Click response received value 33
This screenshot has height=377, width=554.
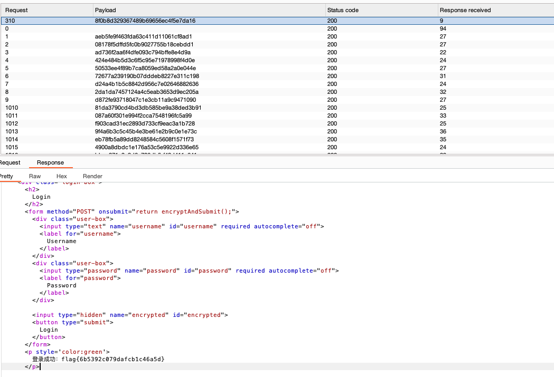click(443, 115)
